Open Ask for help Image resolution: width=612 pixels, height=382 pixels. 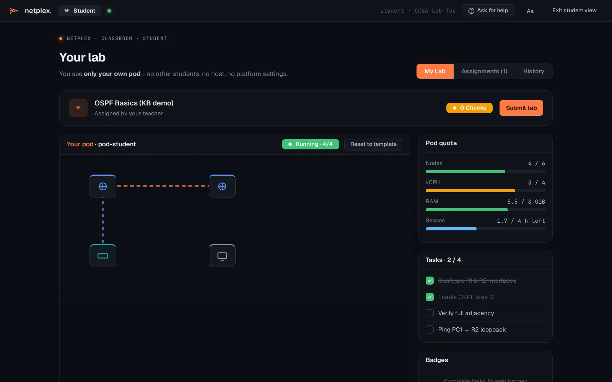488,11
